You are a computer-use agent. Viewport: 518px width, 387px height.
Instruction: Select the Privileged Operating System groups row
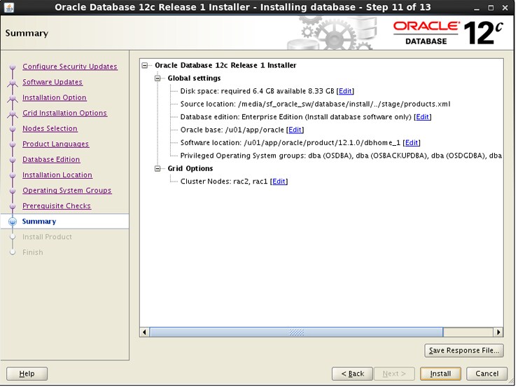coord(341,156)
